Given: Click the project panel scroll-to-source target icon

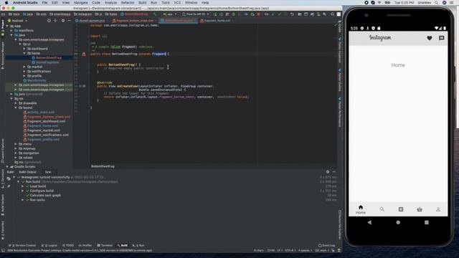Looking at the screenshot, I should (49, 21).
